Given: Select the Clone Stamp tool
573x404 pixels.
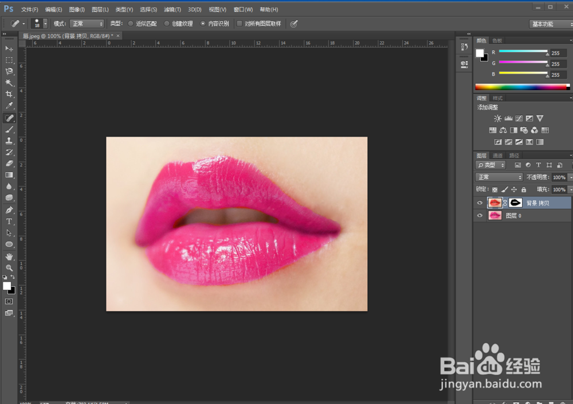Looking at the screenshot, I should point(9,141).
